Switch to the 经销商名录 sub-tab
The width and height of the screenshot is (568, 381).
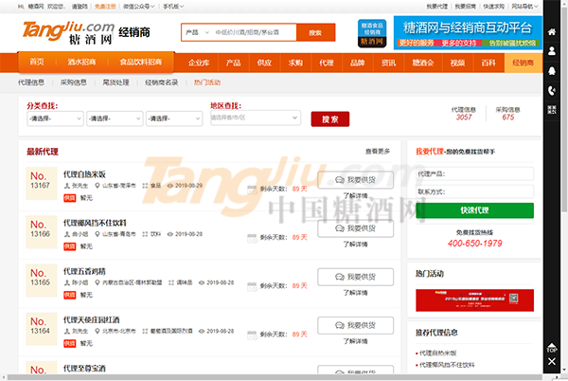coord(162,82)
